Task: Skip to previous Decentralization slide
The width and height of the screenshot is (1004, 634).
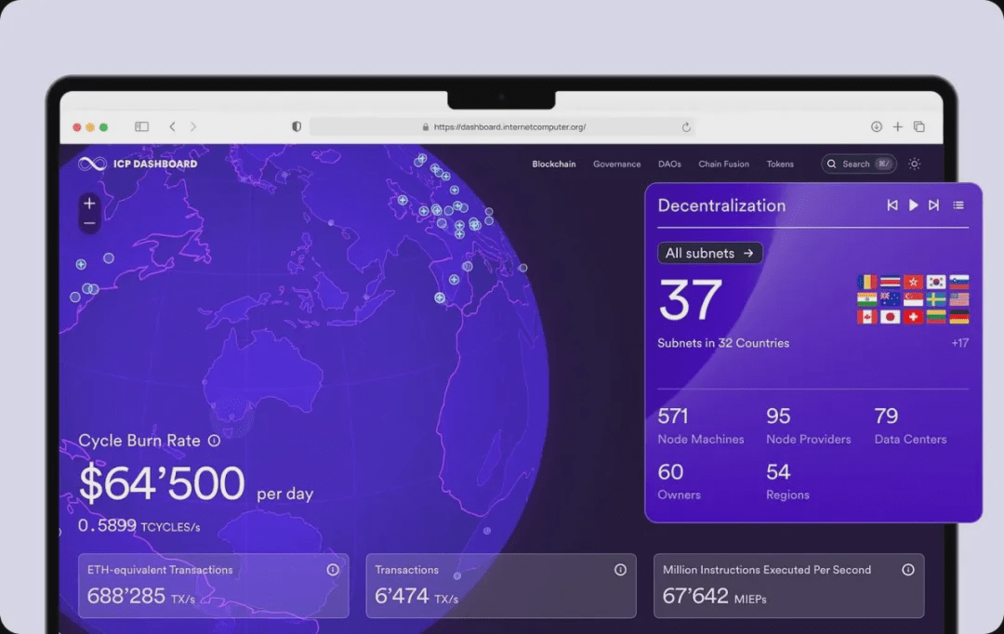Action: (892, 205)
